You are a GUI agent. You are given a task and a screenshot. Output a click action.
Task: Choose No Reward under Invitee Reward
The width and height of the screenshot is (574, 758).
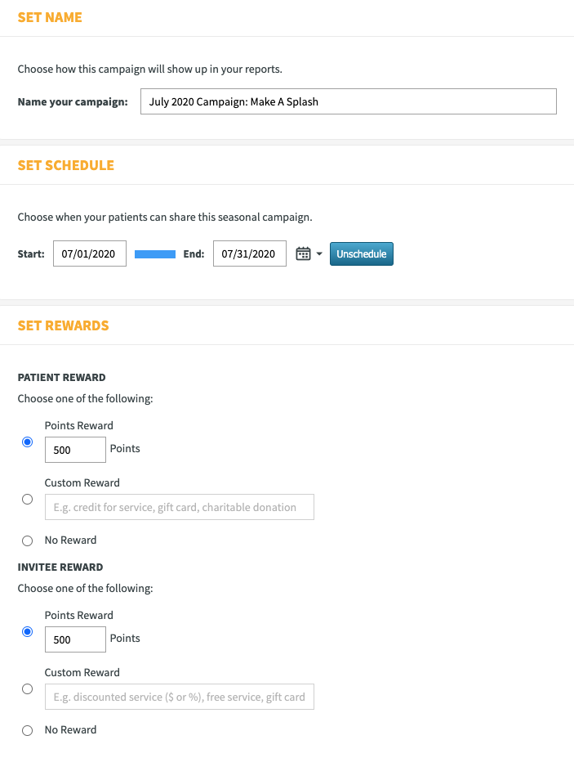(x=28, y=730)
